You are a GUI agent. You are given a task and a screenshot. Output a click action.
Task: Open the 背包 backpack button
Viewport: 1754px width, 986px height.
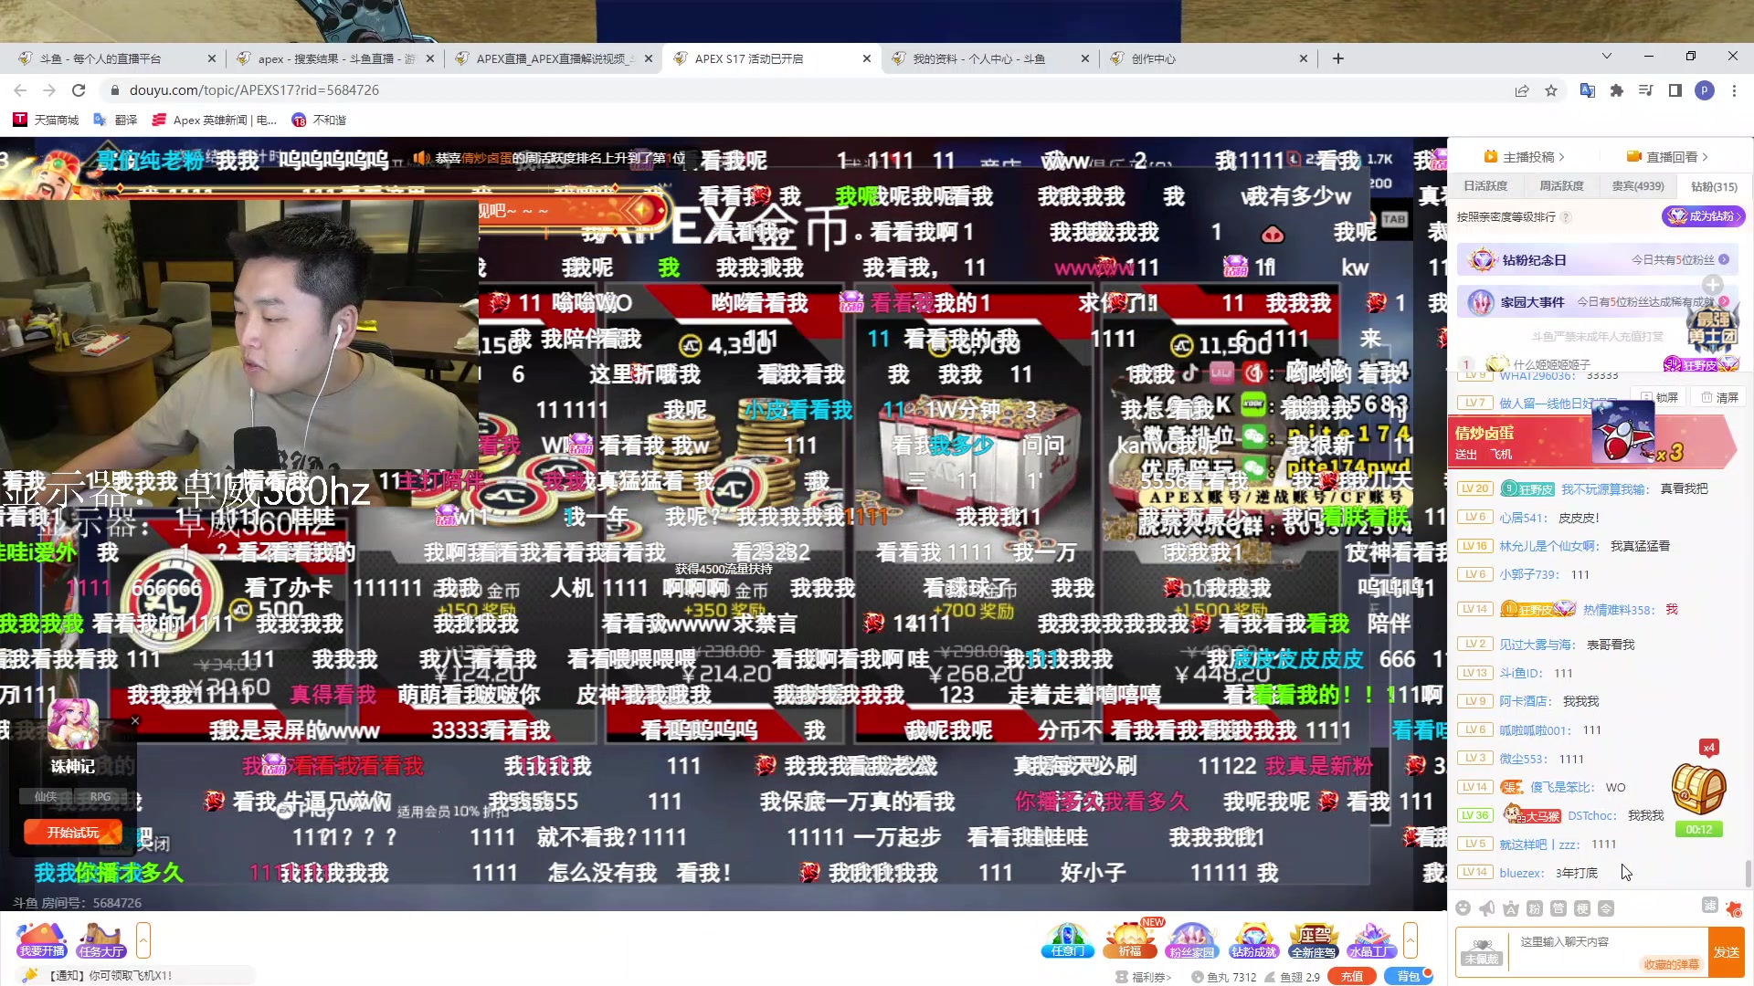click(x=1409, y=976)
